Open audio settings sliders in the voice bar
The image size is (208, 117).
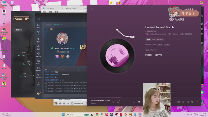point(68,103)
